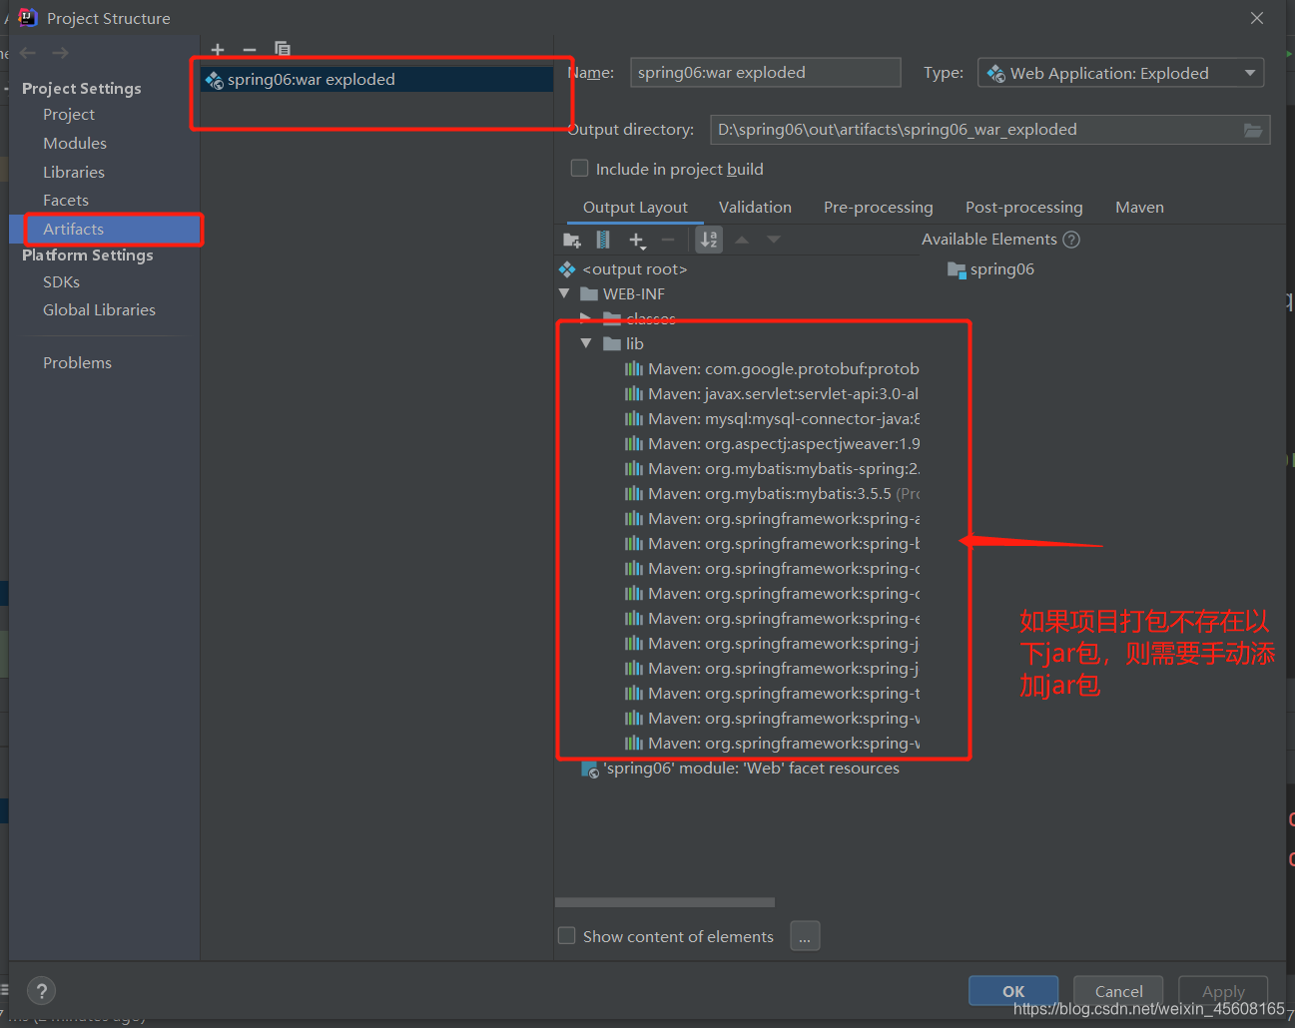The image size is (1295, 1028).
Task: Open the Post-processing tab
Action: (1024, 208)
